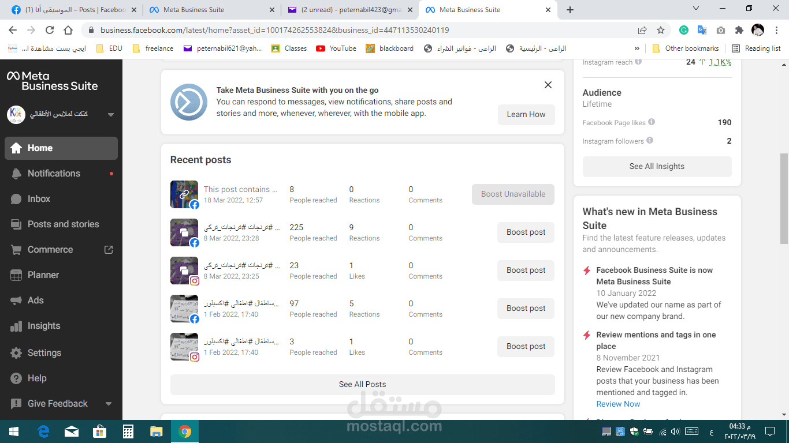The image size is (789, 443).
Task: Click info icon beside Facebook Page likes
Action: tap(652, 122)
